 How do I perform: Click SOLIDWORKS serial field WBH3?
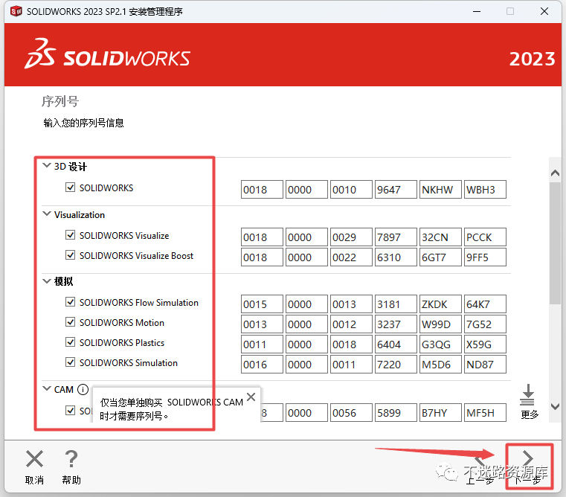(x=485, y=190)
